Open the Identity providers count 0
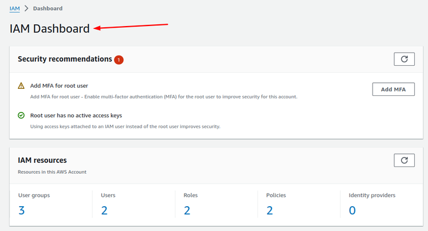Image resolution: width=428 pixels, height=231 pixels. click(353, 210)
